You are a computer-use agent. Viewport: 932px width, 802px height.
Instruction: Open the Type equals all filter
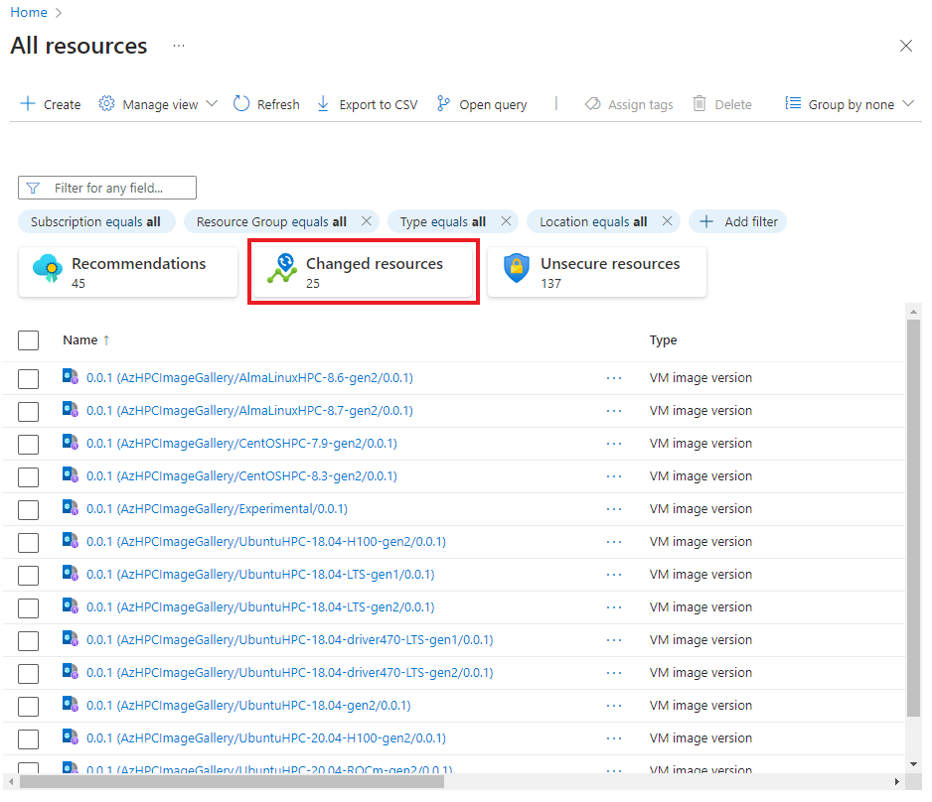click(x=443, y=221)
